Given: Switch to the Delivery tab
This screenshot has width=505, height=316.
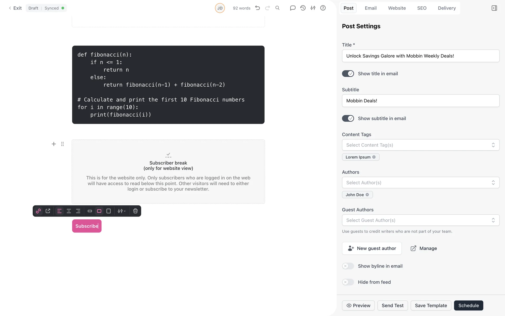Looking at the screenshot, I should (x=447, y=8).
